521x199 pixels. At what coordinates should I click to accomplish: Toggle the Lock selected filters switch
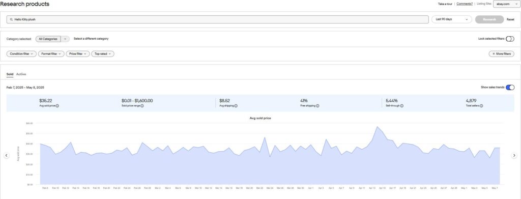510,39
